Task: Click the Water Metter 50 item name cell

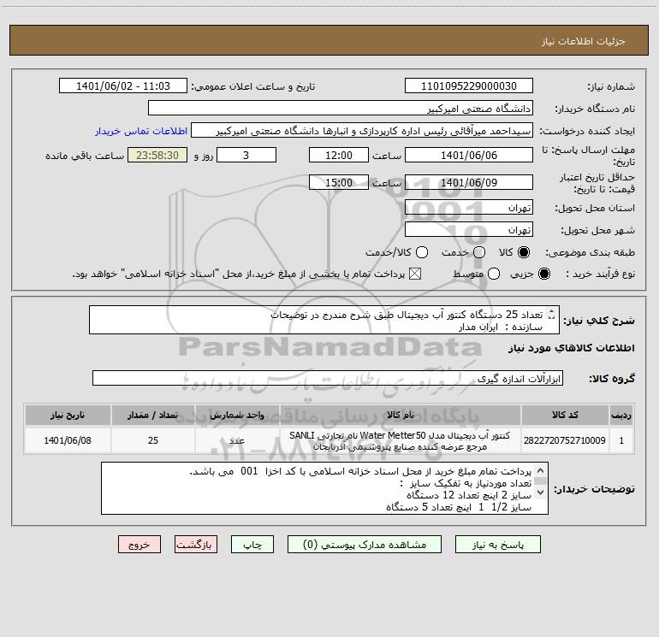Action: click(x=401, y=440)
